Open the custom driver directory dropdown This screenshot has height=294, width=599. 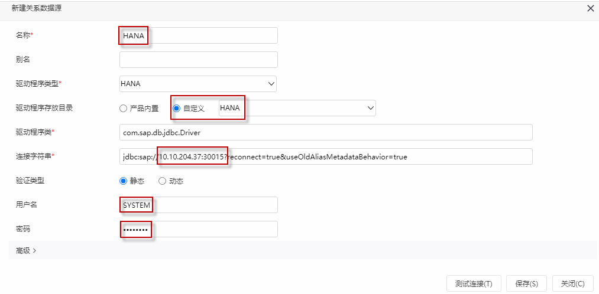coord(297,108)
